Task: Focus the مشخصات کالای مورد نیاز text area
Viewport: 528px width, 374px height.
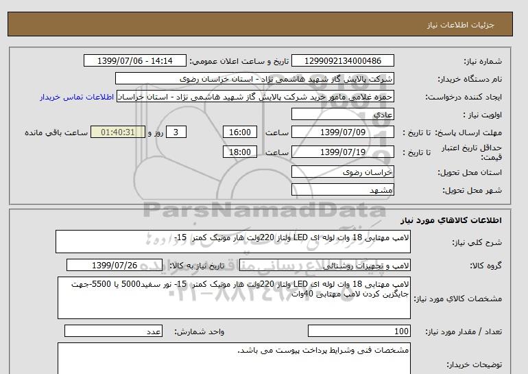Action: (232, 298)
